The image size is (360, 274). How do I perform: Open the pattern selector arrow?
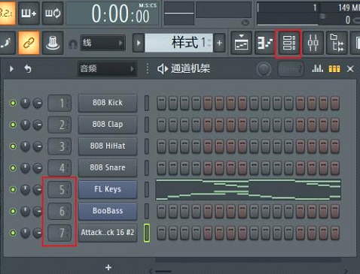pyautogui.click(x=139, y=43)
